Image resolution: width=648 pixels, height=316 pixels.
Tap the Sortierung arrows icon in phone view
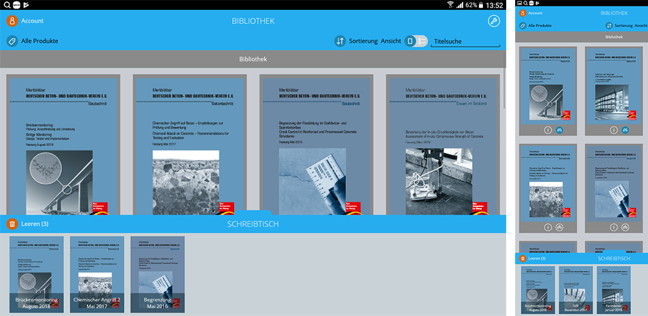click(x=609, y=25)
